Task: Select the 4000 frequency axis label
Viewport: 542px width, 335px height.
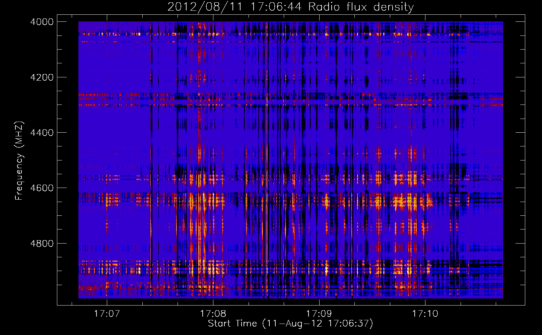Action: pos(42,22)
